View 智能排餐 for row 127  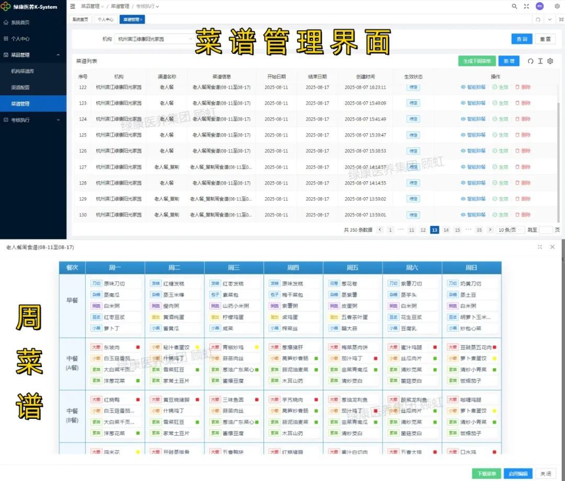tap(473, 167)
